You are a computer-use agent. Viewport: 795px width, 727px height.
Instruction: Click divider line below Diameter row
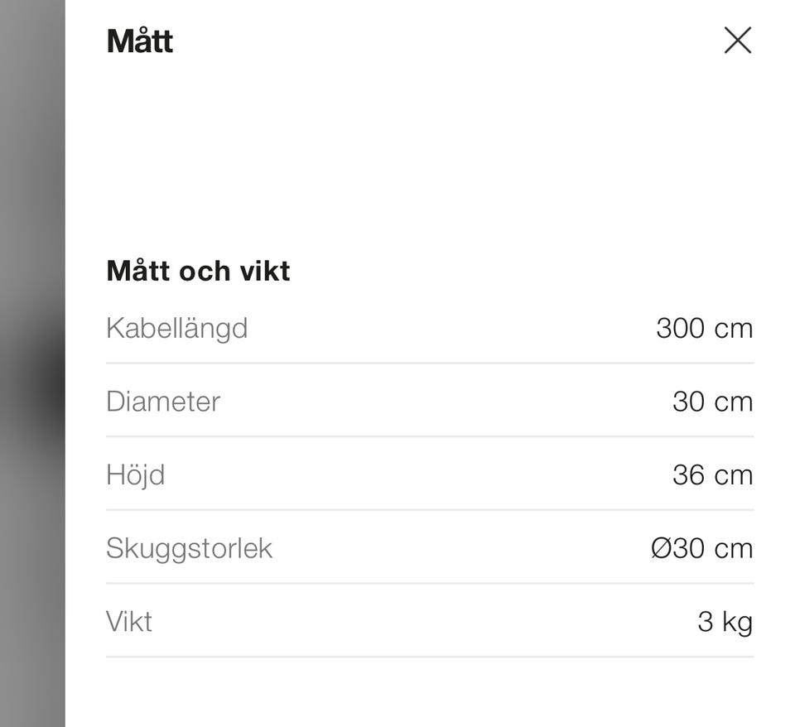coord(429,436)
